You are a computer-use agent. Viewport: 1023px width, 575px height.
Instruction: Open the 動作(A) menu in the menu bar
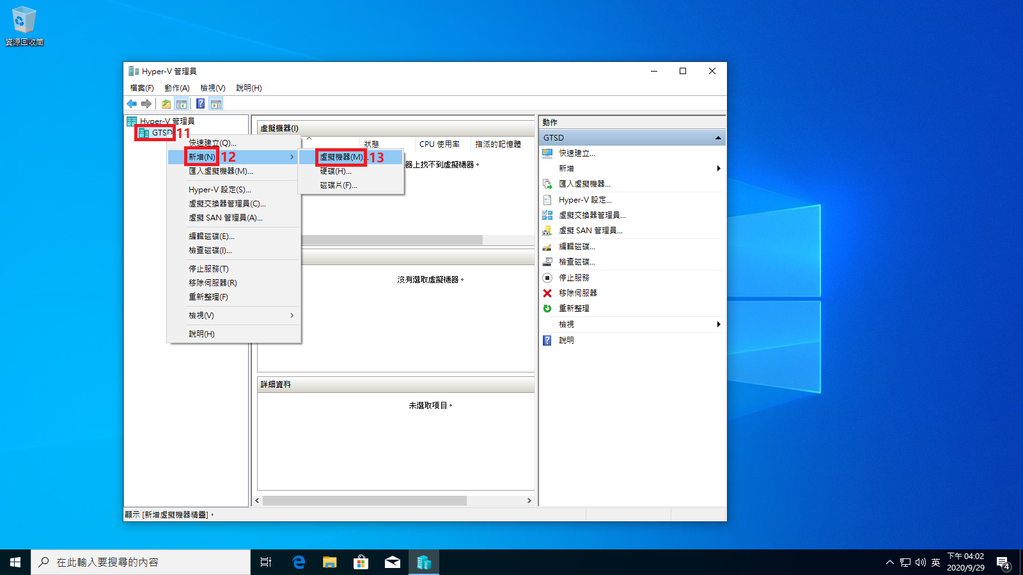[x=176, y=88]
